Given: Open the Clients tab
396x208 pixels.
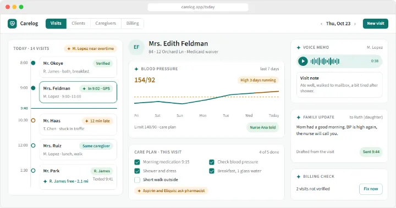Looking at the screenshot, I should pos(78,24).
